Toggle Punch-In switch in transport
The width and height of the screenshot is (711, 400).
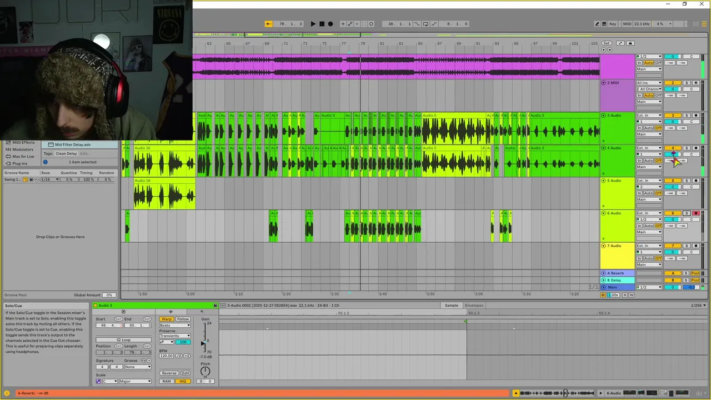[417, 24]
